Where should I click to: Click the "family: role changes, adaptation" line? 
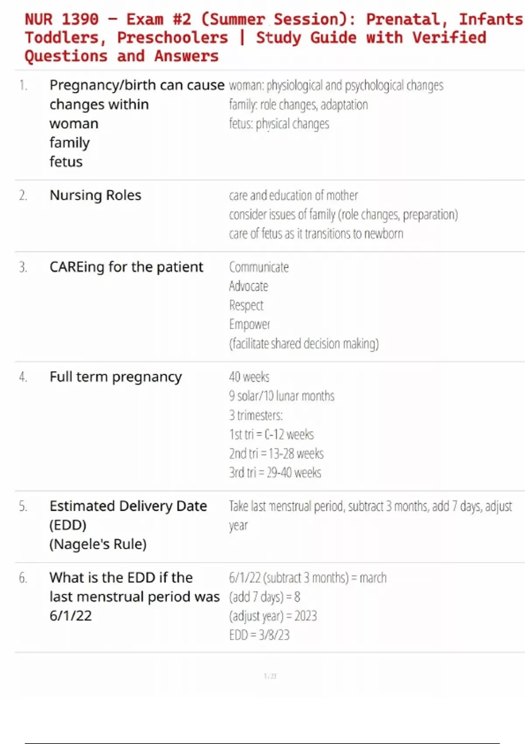(298, 105)
